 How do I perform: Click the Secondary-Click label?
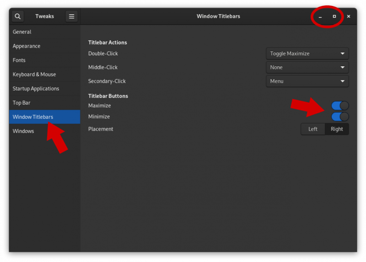(x=107, y=81)
